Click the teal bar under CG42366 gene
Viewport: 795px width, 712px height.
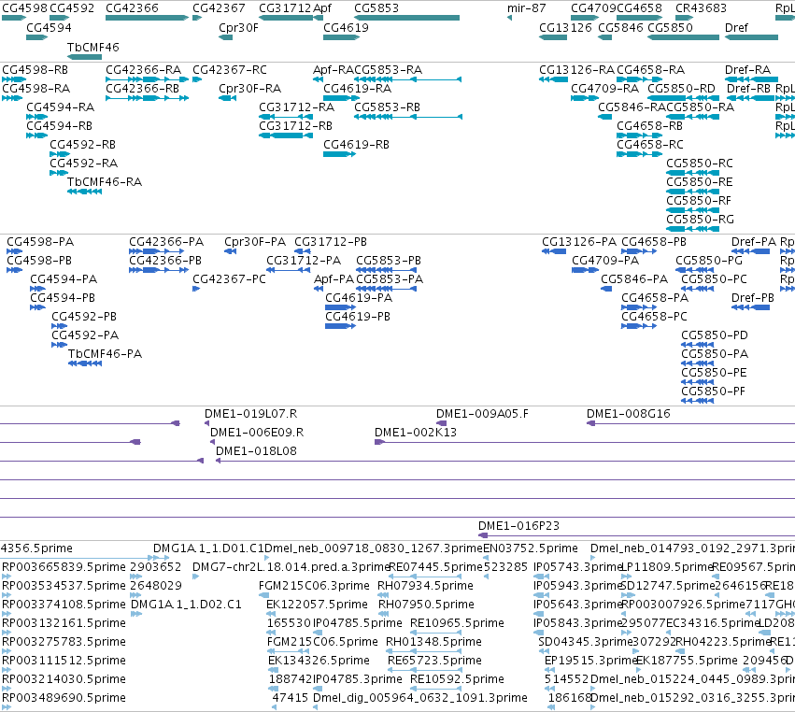[x=147, y=18]
